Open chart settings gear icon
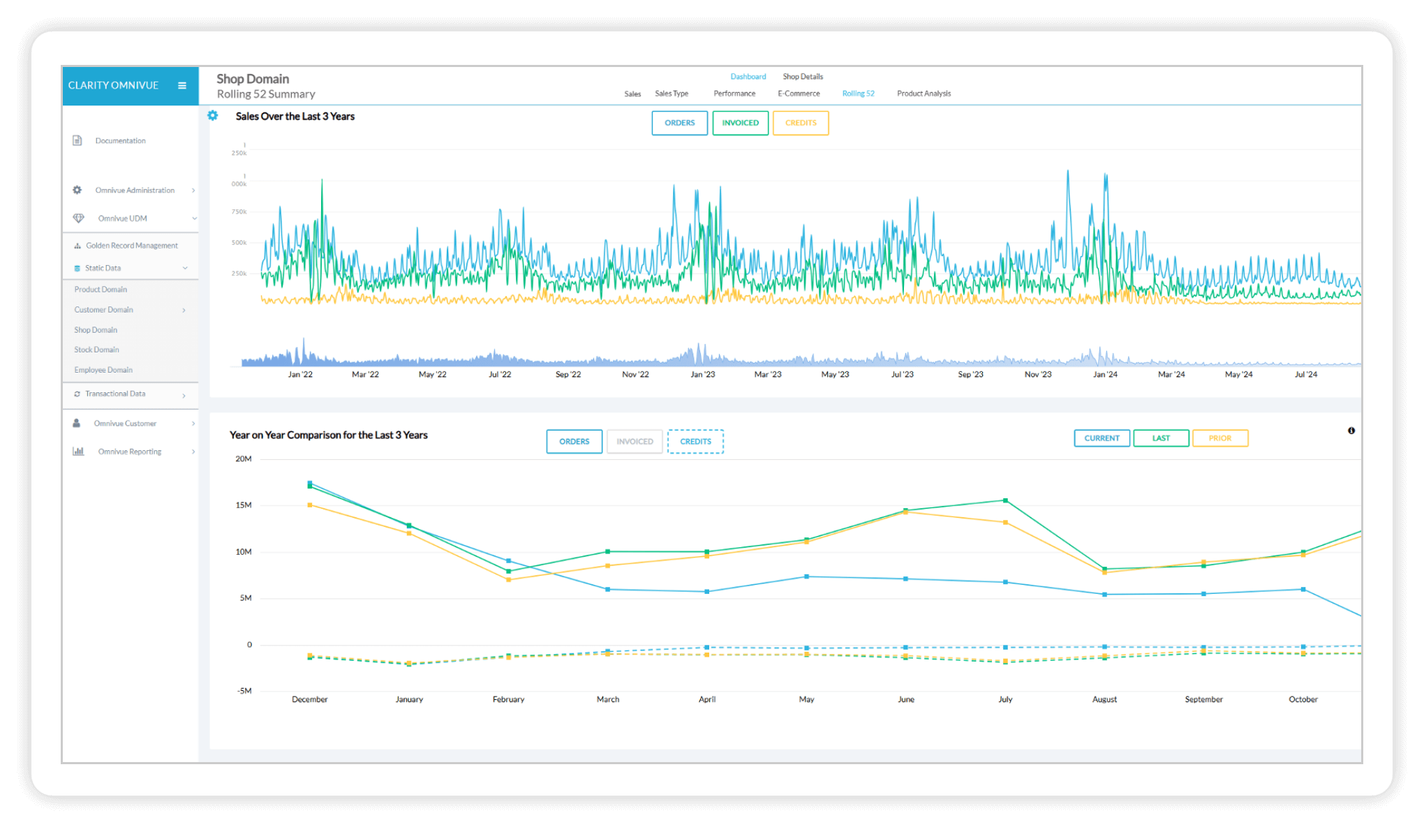Viewport: 1424px width, 827px height. click(213, 116)
